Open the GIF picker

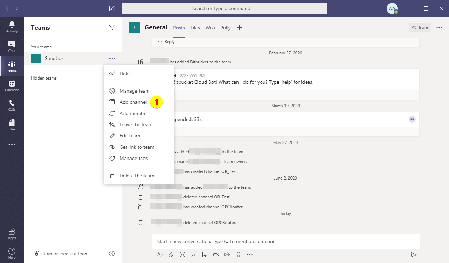tap(194, 255)
